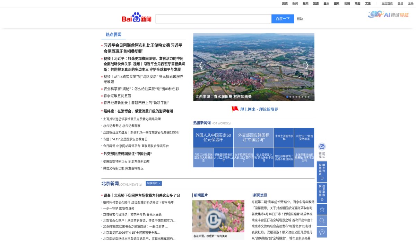Screen dimensions: 416x242
Task: Click the 网络谣言曝光台 sidebar icon
Action: (x=322, y=172)
